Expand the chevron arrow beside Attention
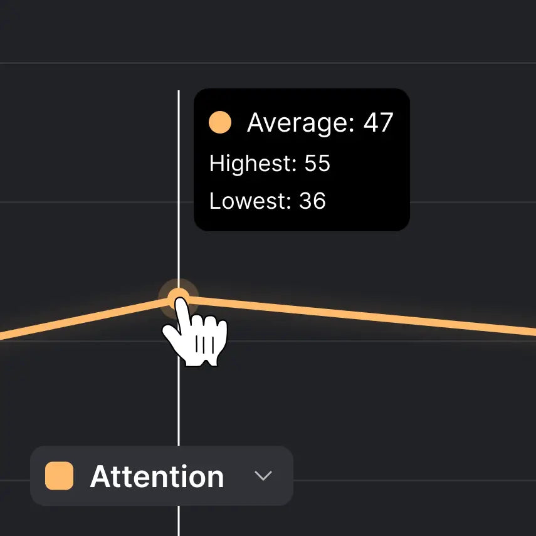Viewport: 536px width, 536px height. point(263,476)
